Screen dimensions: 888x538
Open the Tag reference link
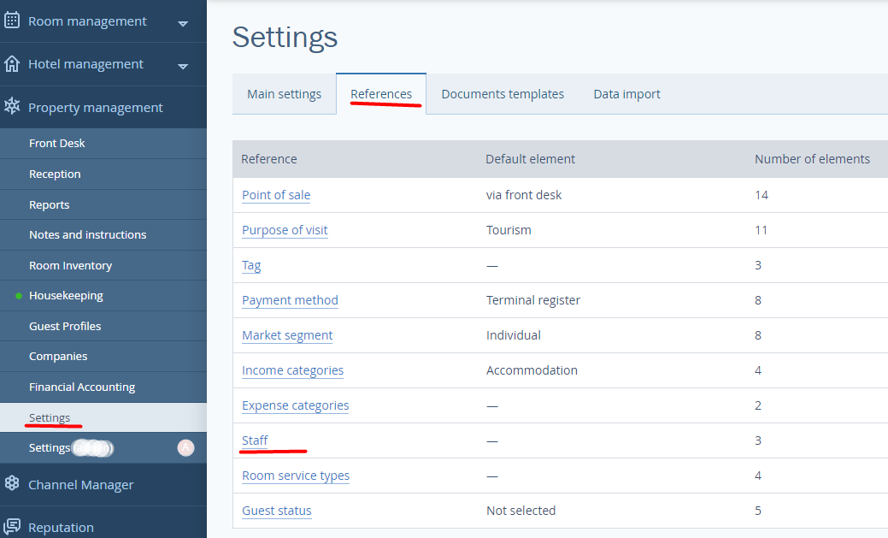[x=251, y=265]
